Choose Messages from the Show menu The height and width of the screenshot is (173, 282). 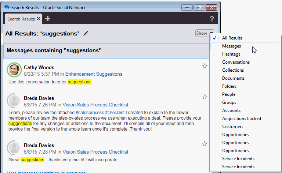click(x=245, y=46)
